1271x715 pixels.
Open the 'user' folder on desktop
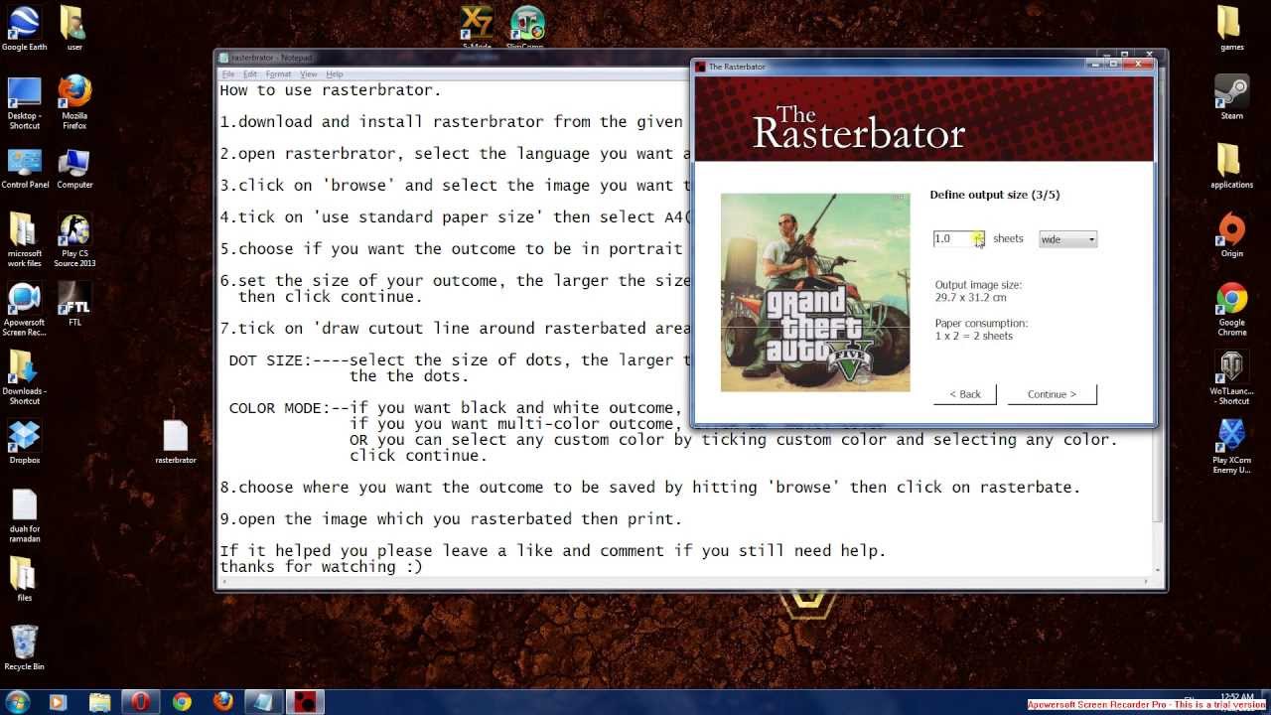[x=73, y=29]
